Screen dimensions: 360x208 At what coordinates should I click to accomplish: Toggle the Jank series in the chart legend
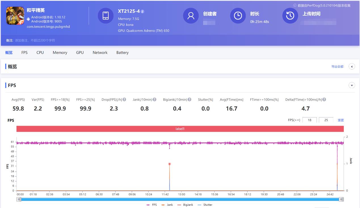[167, 205]
